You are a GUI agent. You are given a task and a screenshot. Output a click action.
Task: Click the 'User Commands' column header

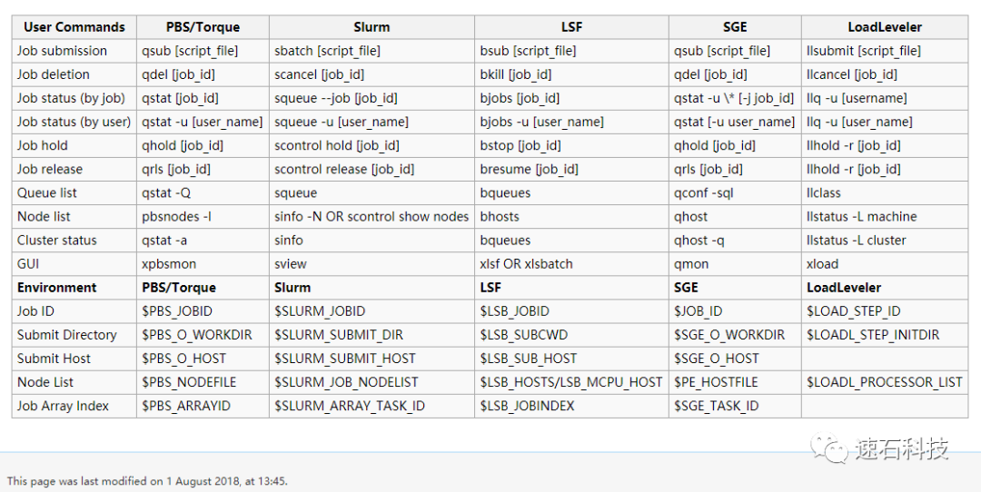coord(74,27)
